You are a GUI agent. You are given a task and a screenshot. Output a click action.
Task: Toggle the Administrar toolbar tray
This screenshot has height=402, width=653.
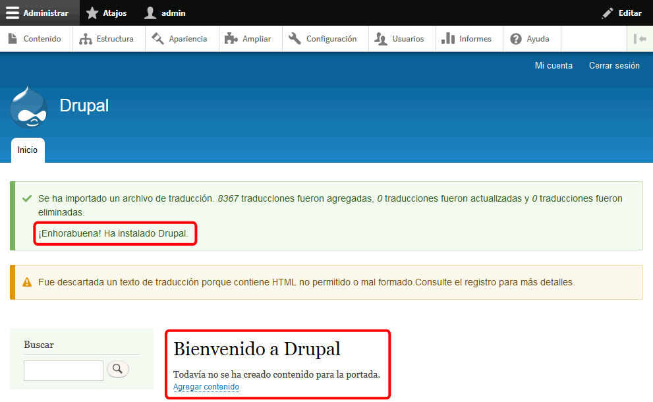[40, 13]
